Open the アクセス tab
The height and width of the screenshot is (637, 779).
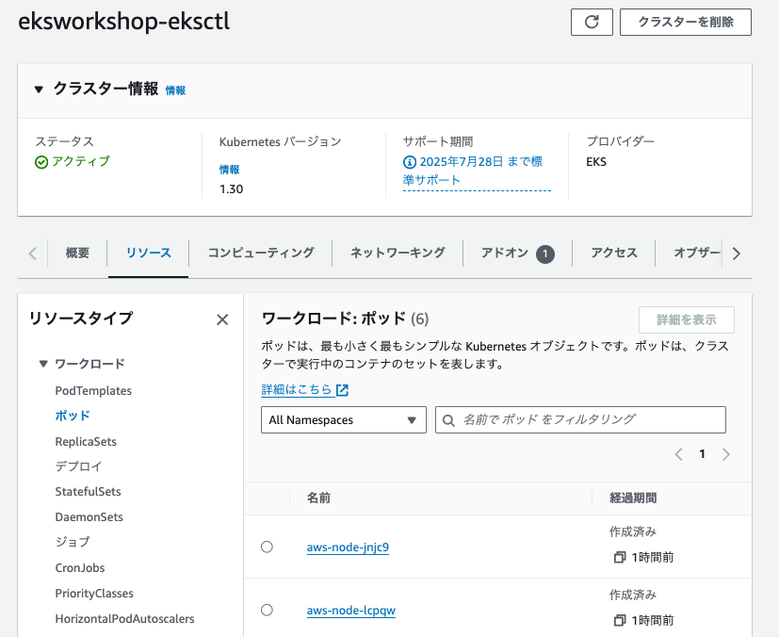pyautogui.click(x=614, y=253)
